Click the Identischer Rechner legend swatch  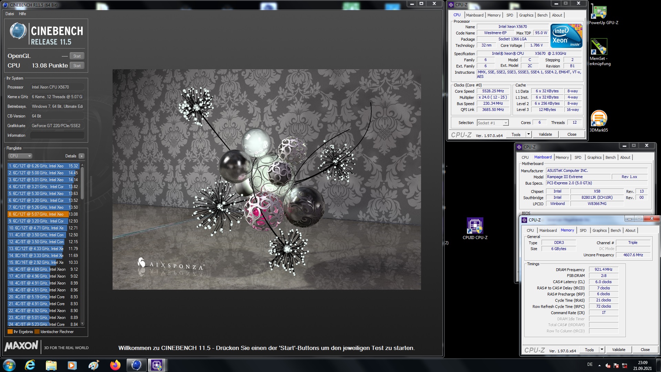37,332
